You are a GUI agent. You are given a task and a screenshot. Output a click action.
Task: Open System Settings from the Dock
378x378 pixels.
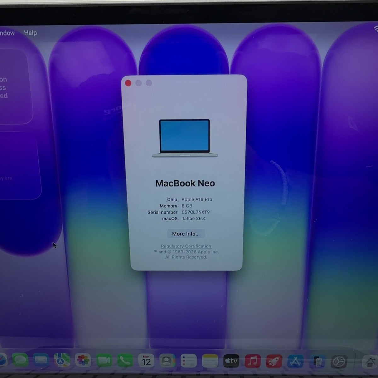[339, 362]
